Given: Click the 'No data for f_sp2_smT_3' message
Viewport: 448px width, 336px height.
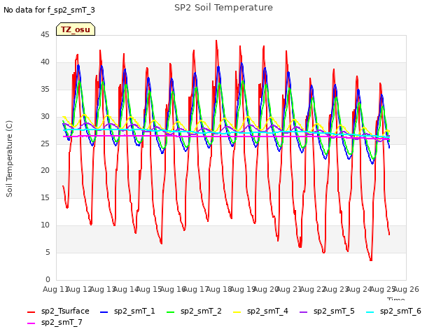Looking at the screenshot, I should pyautogui.click(x=49, y=10).
